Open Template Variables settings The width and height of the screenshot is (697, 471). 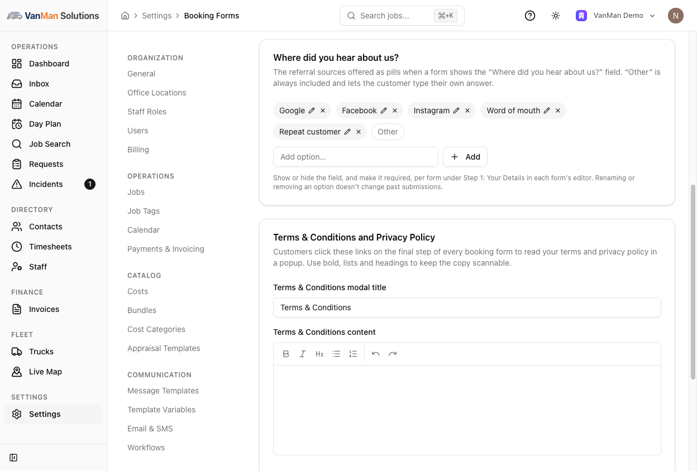click(161, 410)
